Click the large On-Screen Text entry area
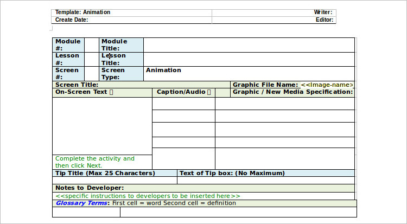 point(102,126)
